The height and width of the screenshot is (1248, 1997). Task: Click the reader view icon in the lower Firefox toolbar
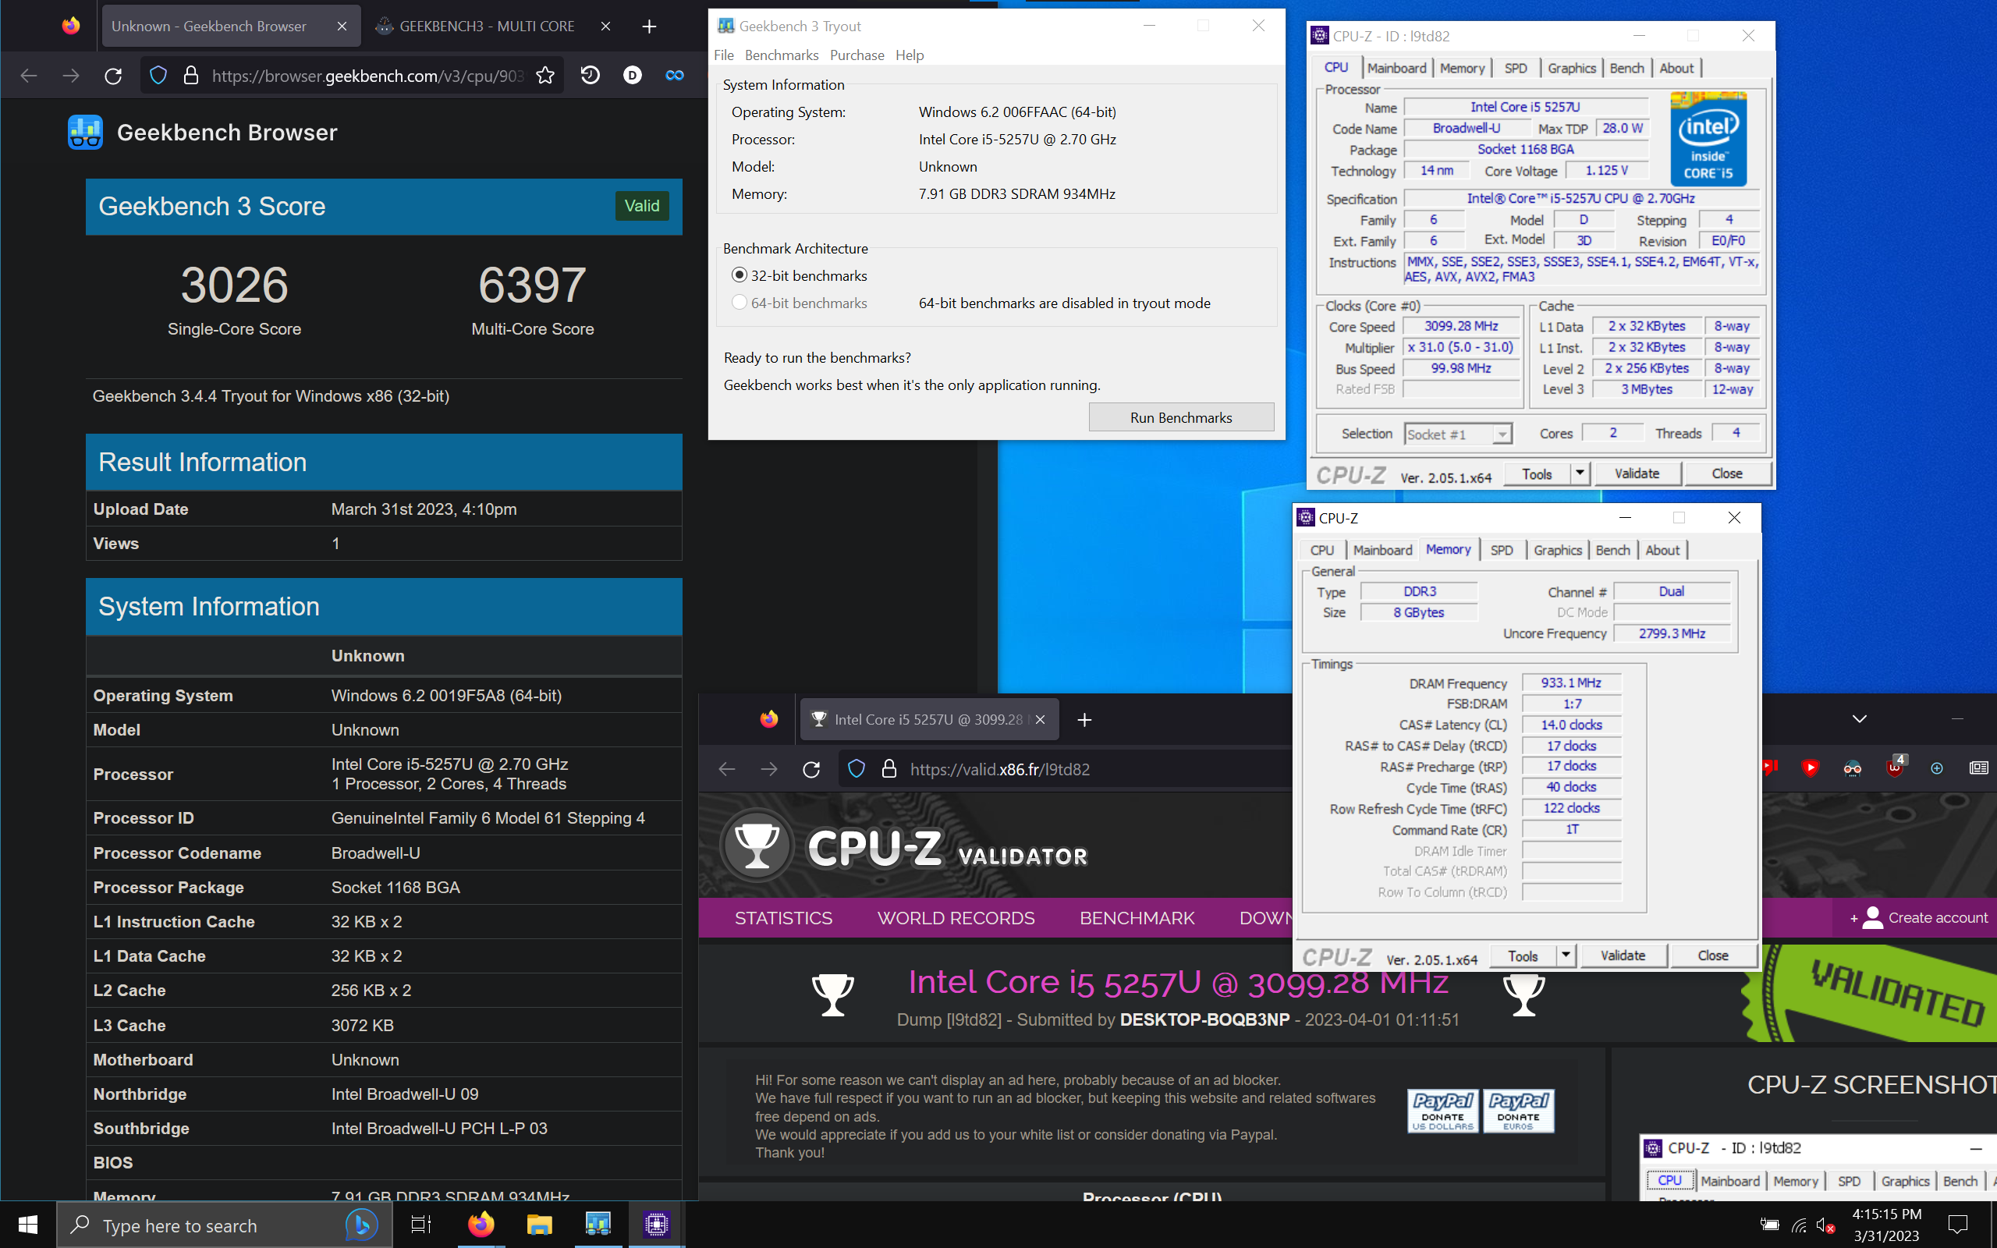tap(1979, 768)
